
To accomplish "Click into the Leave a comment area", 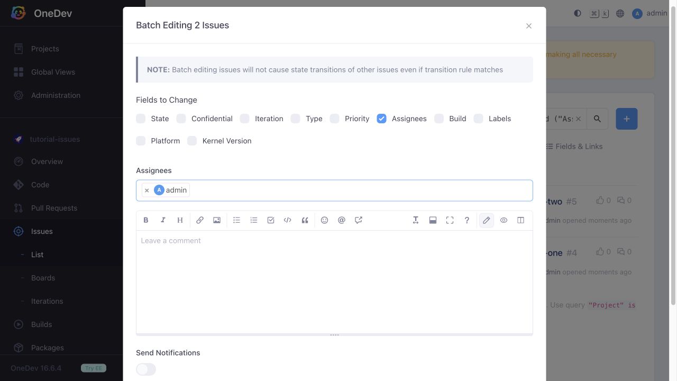I will [334, 282].
